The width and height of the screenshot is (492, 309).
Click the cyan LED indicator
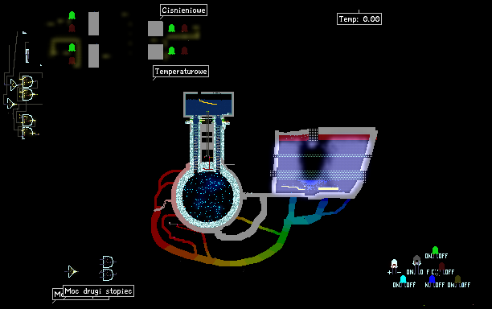pyautogui.click(x=403, y=279)
